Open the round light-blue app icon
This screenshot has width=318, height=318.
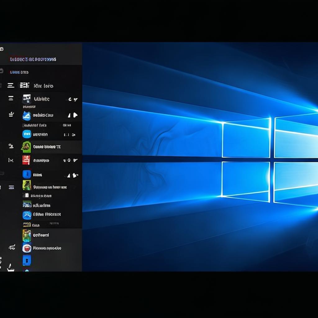[x=27, y=134]
